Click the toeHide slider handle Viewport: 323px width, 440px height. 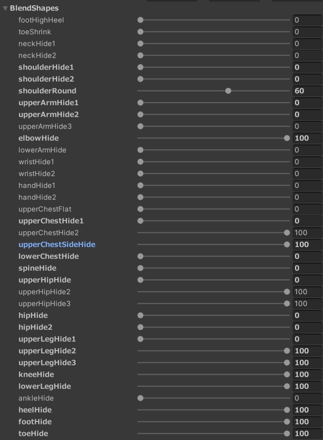(287, 434)
